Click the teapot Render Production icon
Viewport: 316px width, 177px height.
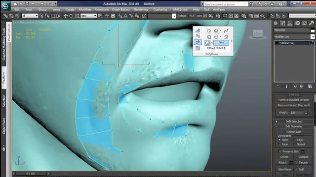262,16
